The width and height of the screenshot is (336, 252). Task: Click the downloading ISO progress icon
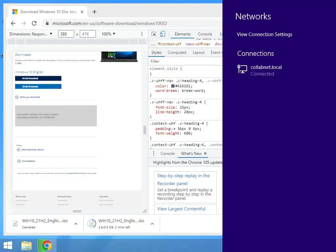(92, 224)
